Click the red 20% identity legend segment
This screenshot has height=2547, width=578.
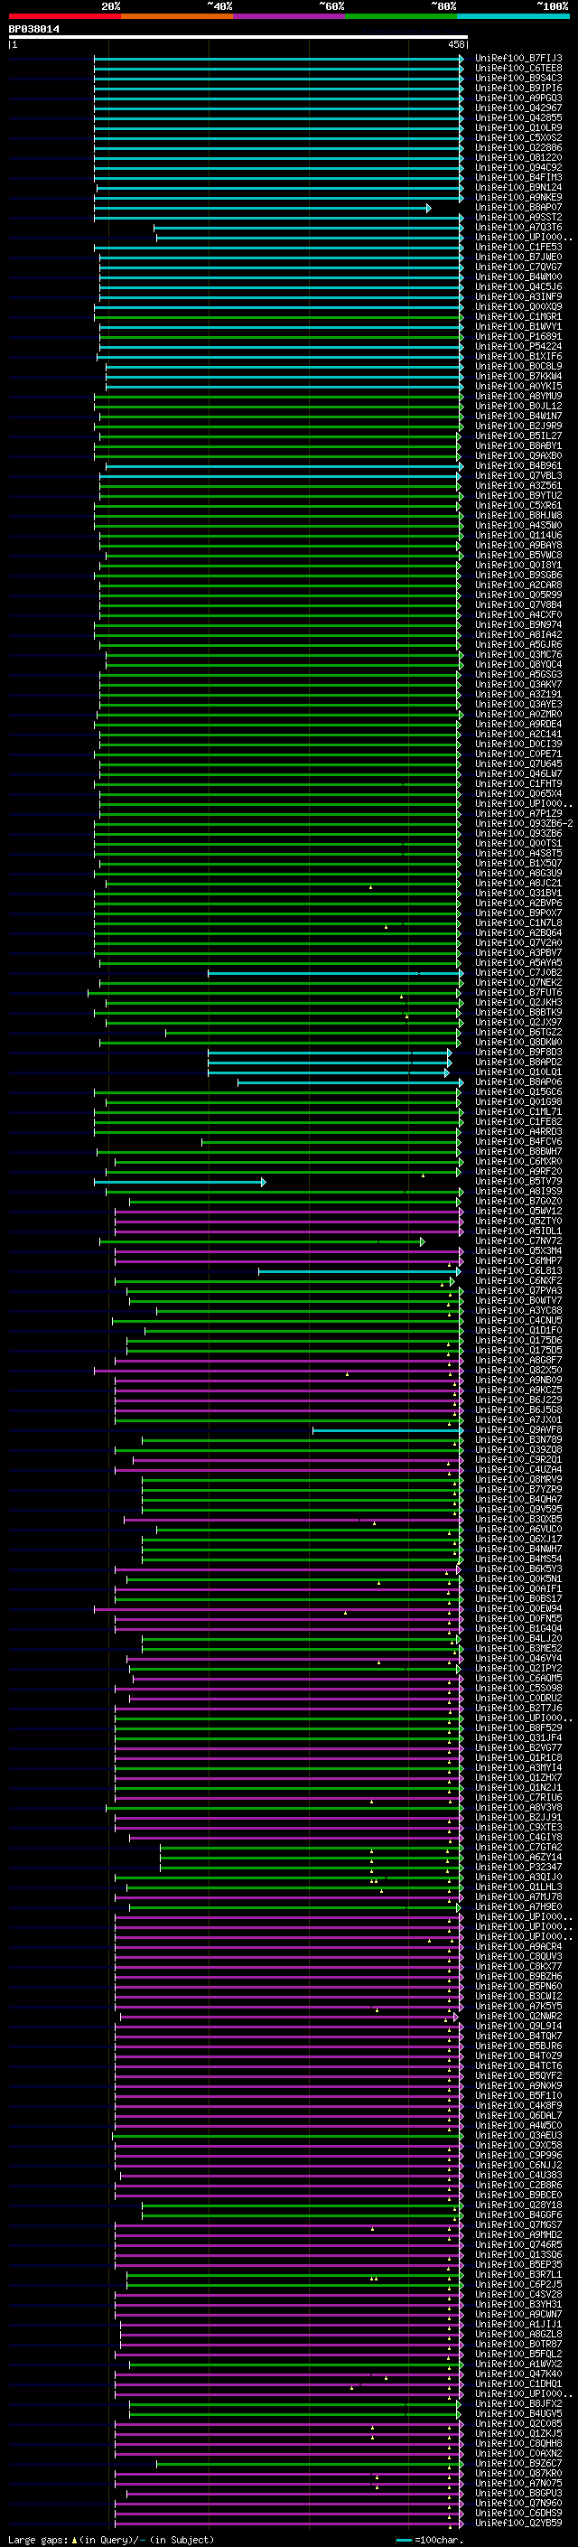pyautogui.click(x=64, y=16)
